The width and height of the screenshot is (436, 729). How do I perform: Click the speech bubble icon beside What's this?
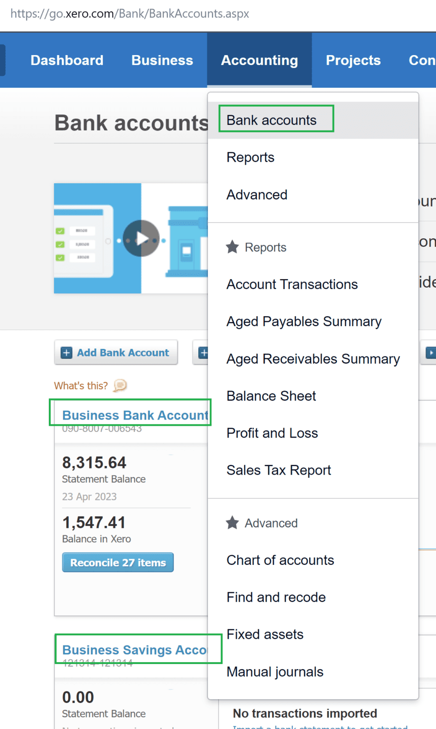click(x=119, y=385)
